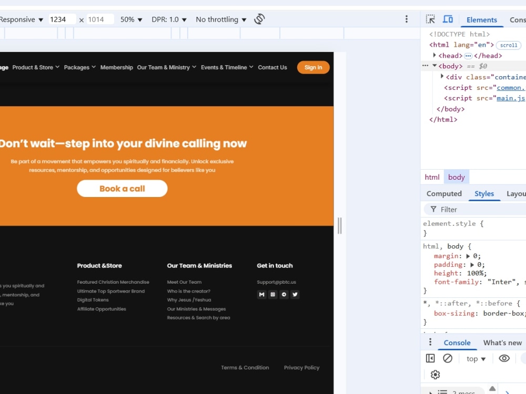Click the element.style rule block
Screen dimensions: 526x394
coord(473,228)
